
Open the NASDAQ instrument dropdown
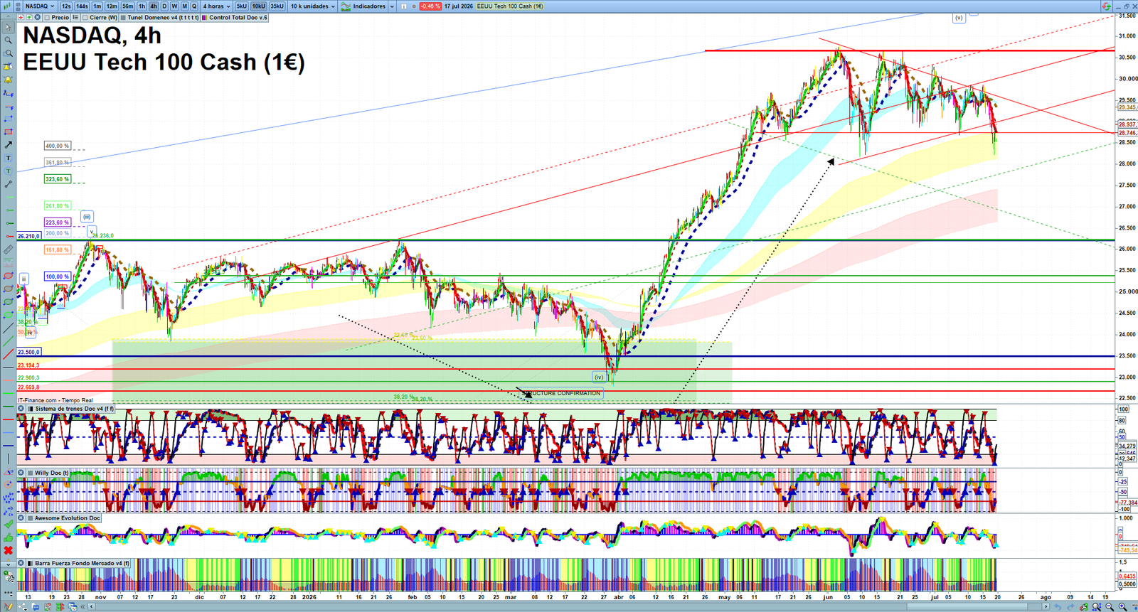(40, 6)
